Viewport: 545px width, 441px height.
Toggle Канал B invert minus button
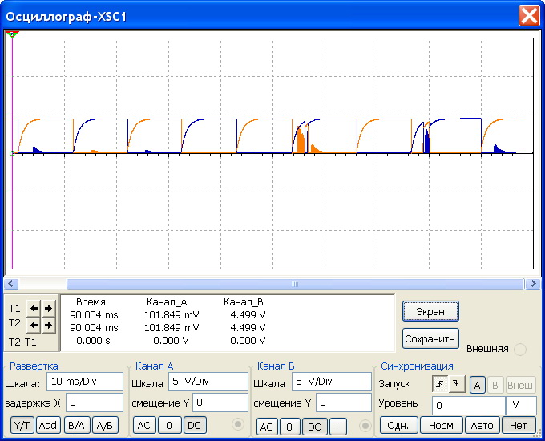pos(337,427)
